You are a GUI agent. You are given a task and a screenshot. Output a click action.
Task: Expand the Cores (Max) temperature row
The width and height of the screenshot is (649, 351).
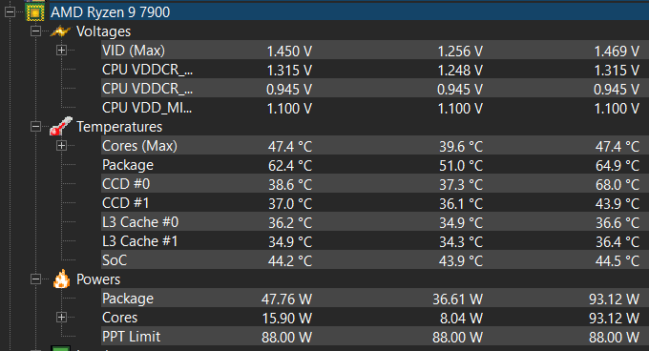(x=61, y=146)
